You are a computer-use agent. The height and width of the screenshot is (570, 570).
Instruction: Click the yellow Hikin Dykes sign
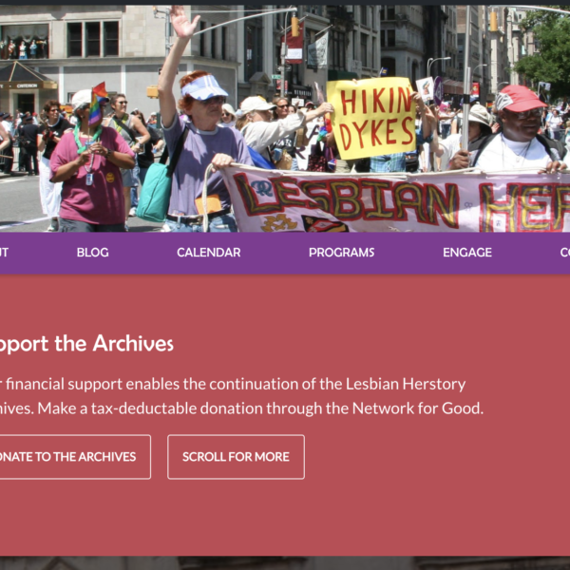(x=371, y=118)
